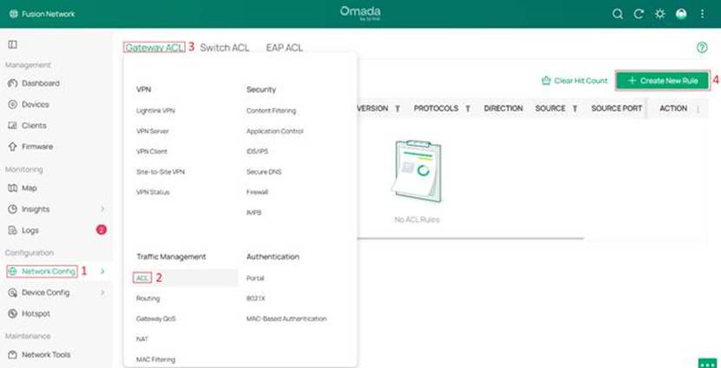Click the Clear Hit Count broom icon
The image size is (721, 368).
pos(547,81)
